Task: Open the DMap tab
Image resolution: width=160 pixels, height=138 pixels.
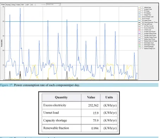Action: [x=13, y=5]
